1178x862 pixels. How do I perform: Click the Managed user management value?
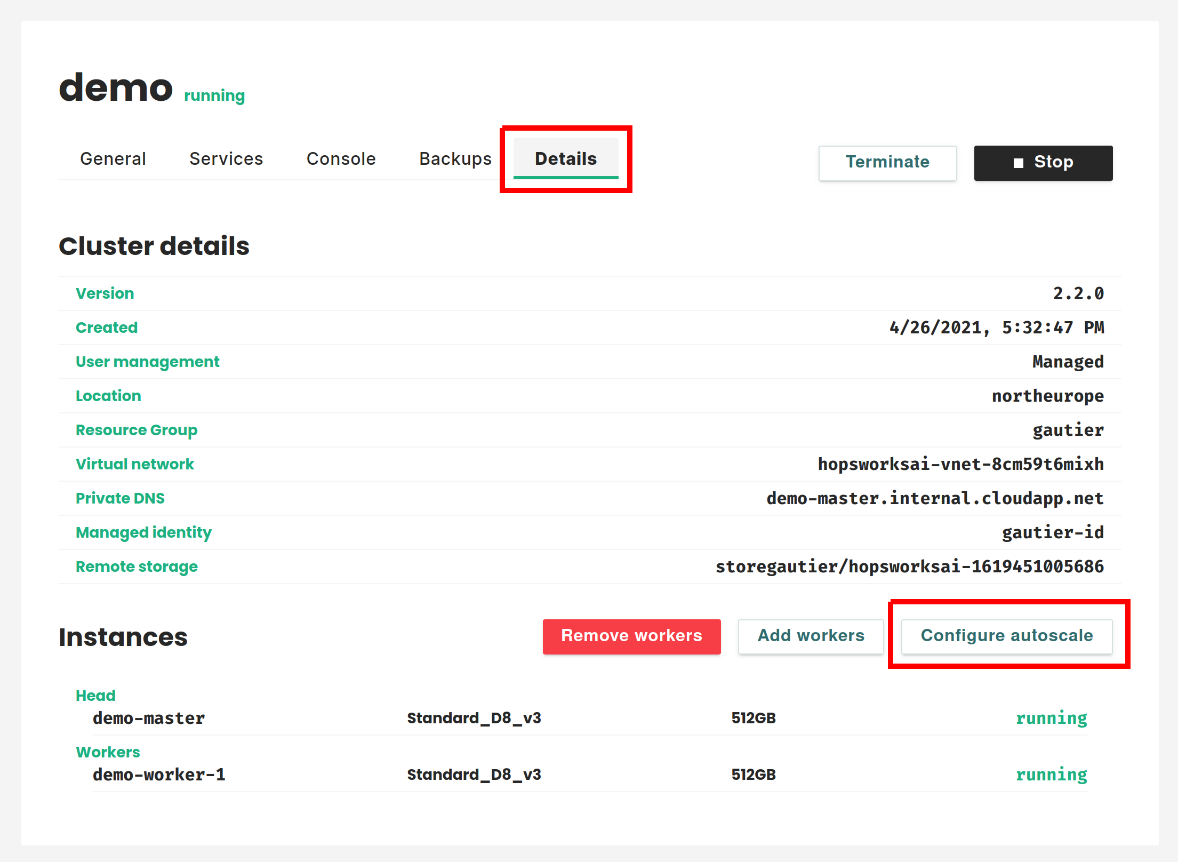click(1068, 362)
